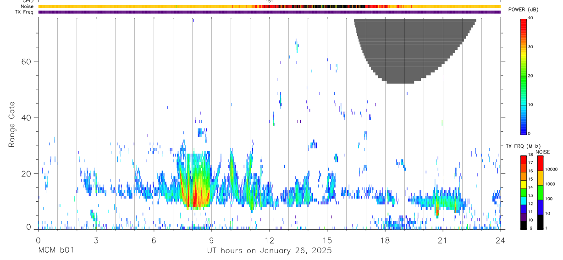563x260 pixels.
Task: Click the NOISE color scale bar
Action: [x=541, y=192]
